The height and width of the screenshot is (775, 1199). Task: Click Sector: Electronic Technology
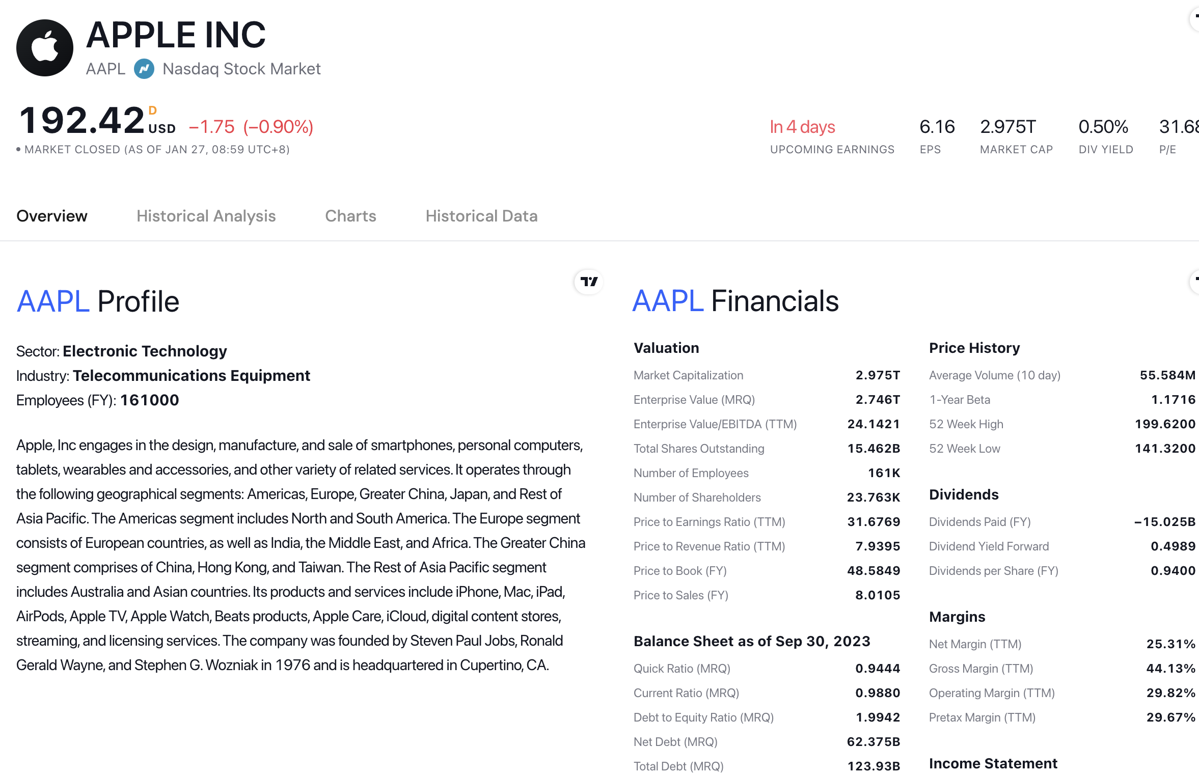point(122,351)
